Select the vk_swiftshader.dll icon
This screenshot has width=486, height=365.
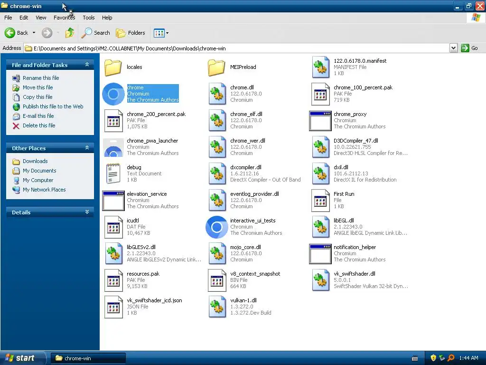[320, 280]
